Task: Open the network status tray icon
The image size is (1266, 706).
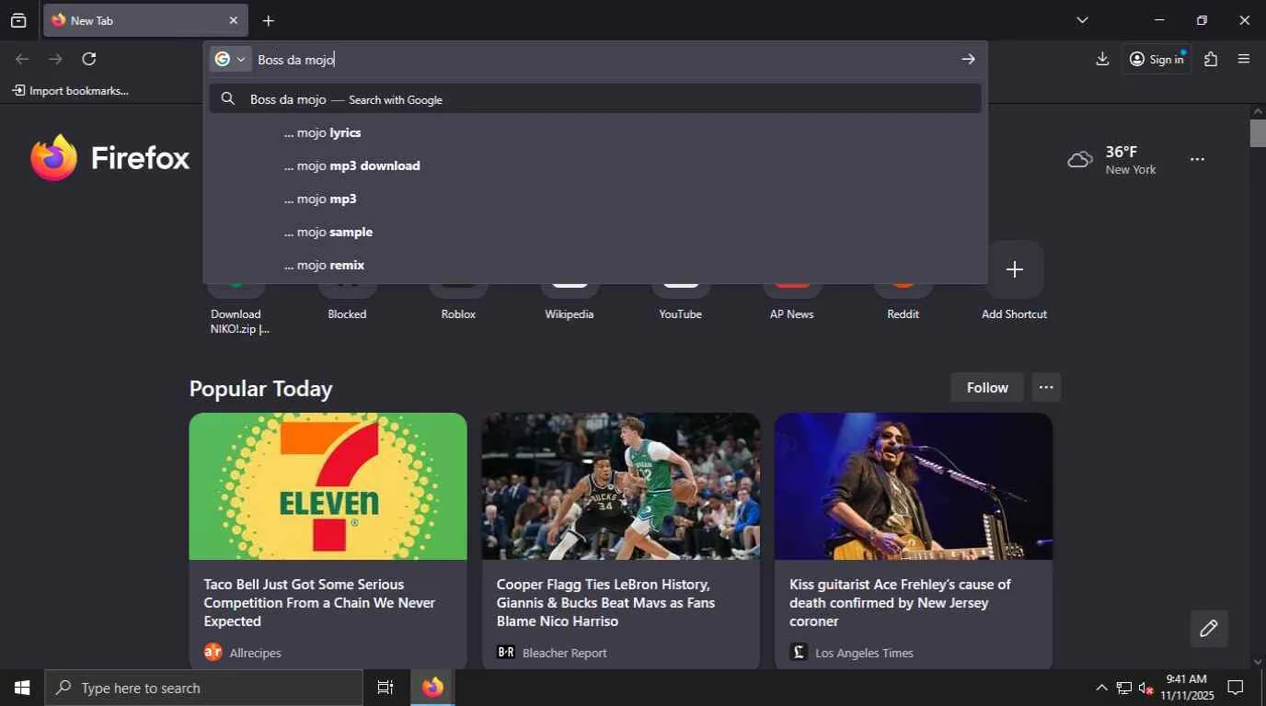Action: (x=1123, y=688)
